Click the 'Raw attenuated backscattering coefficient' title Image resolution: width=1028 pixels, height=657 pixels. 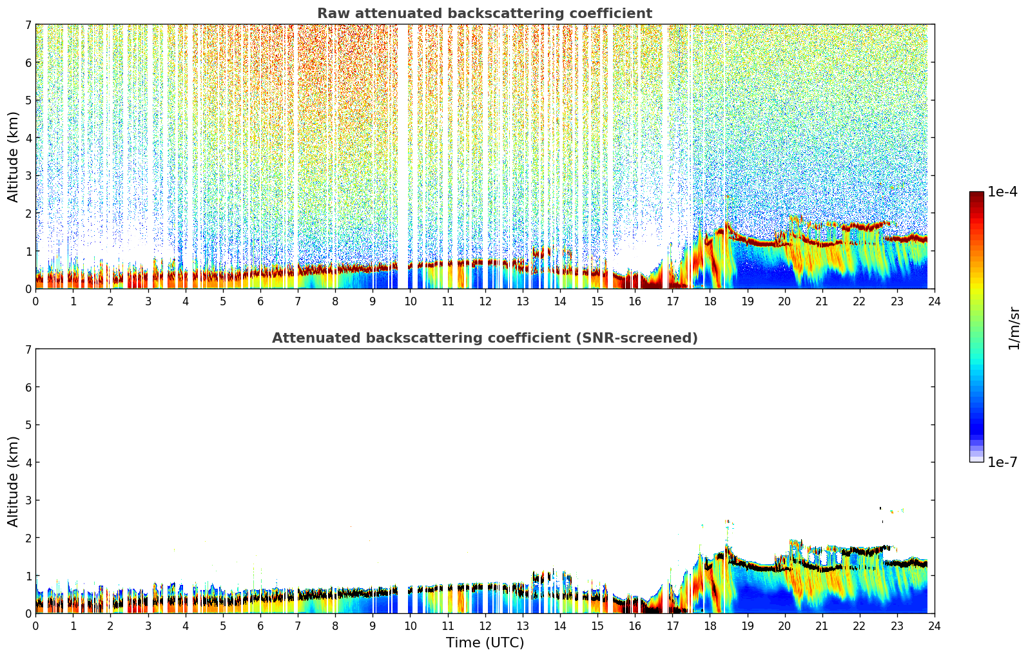(485, 14)
